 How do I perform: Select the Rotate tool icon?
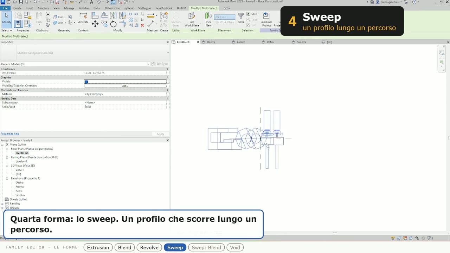[x=113, y=24]
